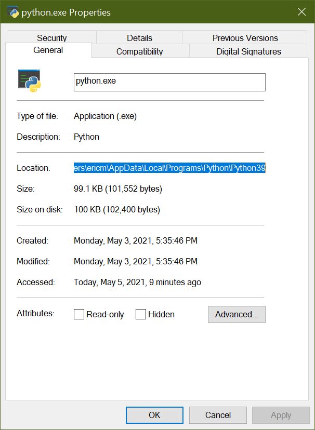Go to the Previous Versions tab

(245, 37)
